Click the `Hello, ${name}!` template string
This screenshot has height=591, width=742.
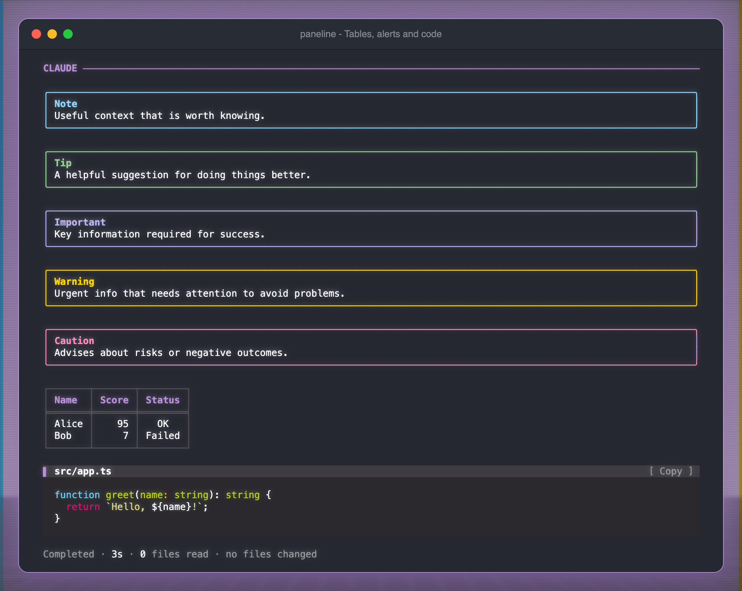154,507
